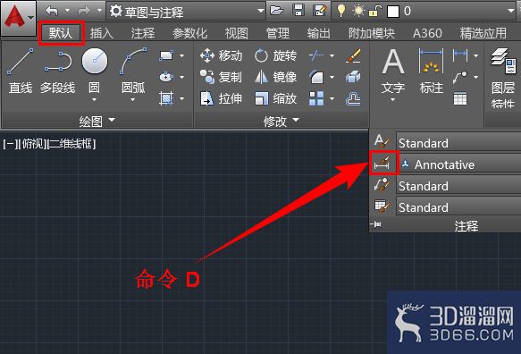This screenshot has width=521, height=354.
Task: Select the 直线 line tool
Action: pos(21,71)
